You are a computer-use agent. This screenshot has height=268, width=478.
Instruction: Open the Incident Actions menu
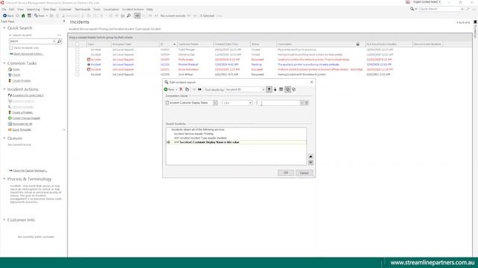coord(133,10)
